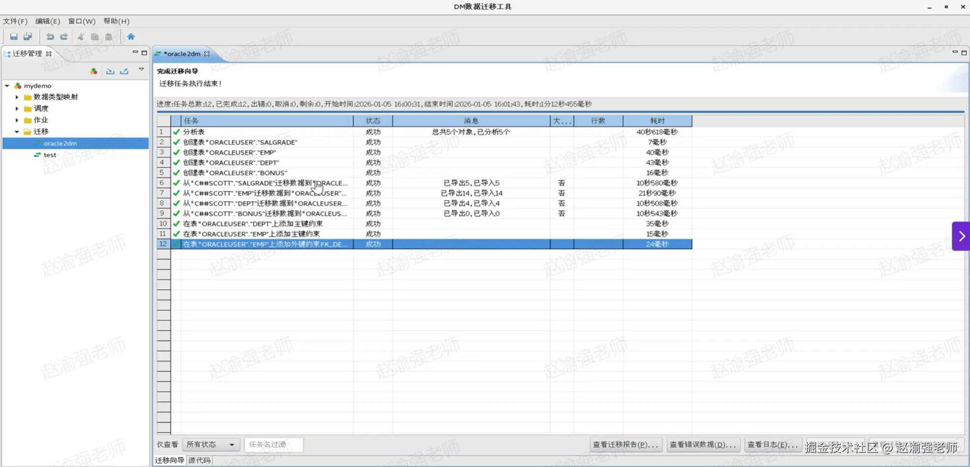This screenshot has width=970, height=467.
Task: Click the Undo arrow icon
Action: pos(50,37)
